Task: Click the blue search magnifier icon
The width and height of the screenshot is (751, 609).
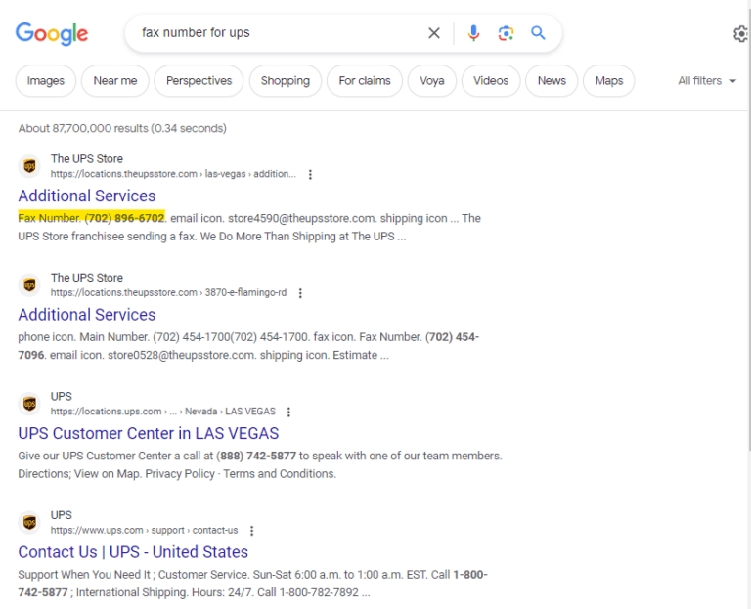Action: click(538, 33)
